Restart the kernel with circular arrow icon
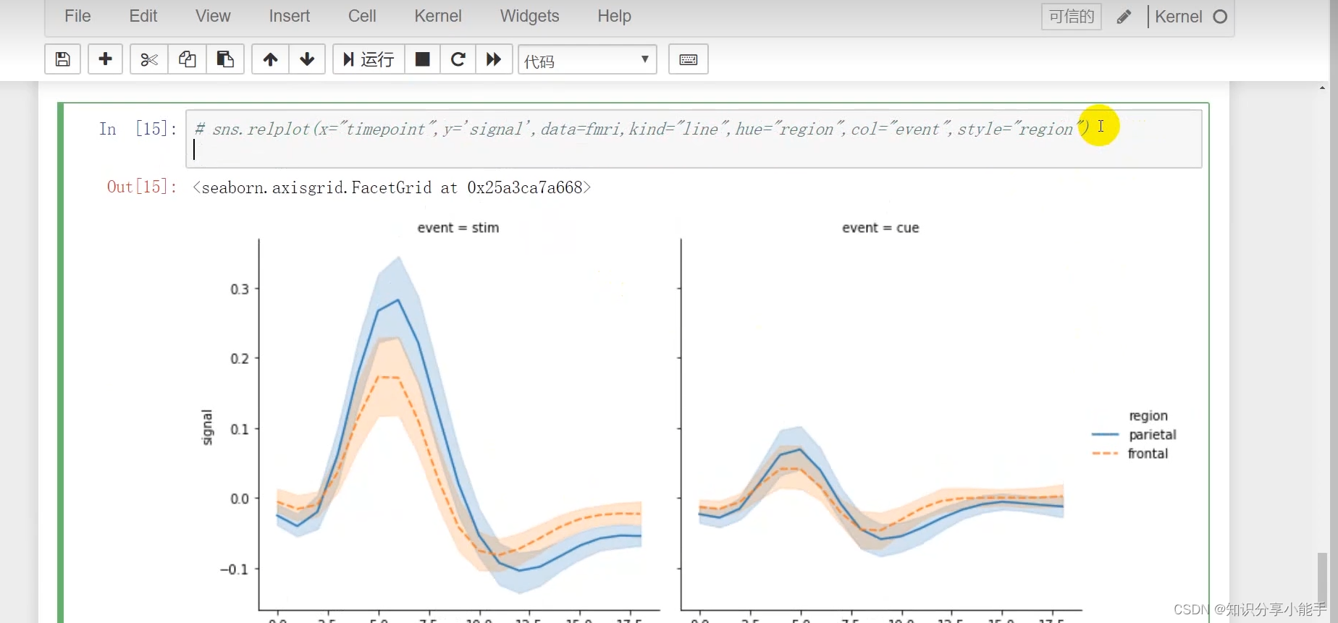The height and width of the screenshot is (623, 1338). pos(458,59)
